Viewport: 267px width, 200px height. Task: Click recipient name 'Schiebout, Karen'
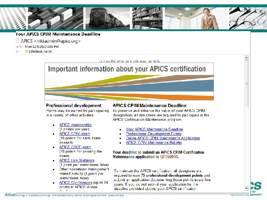click(40, 51)
